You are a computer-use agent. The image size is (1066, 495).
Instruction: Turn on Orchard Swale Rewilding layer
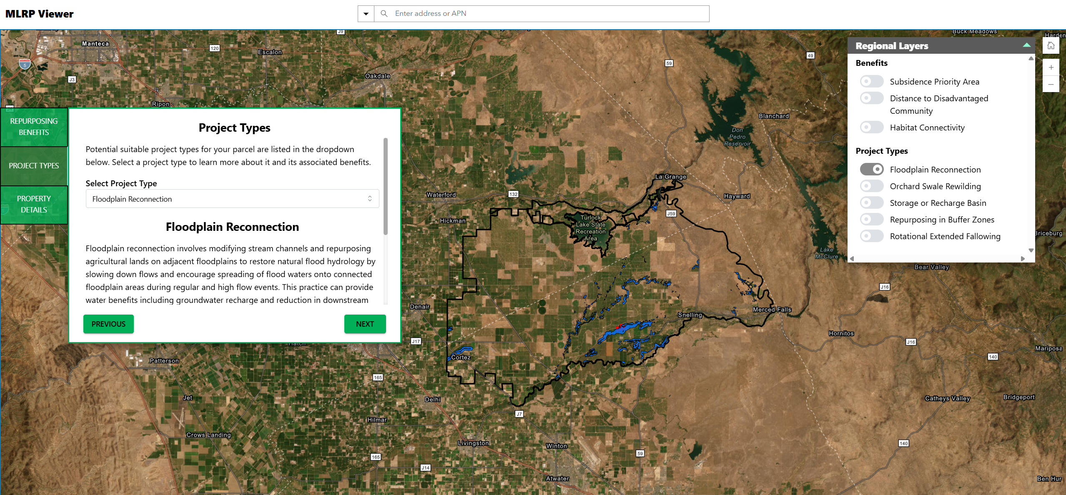point(872,186)
